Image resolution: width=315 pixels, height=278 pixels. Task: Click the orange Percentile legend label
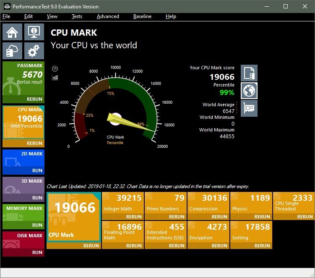[115, 143]
